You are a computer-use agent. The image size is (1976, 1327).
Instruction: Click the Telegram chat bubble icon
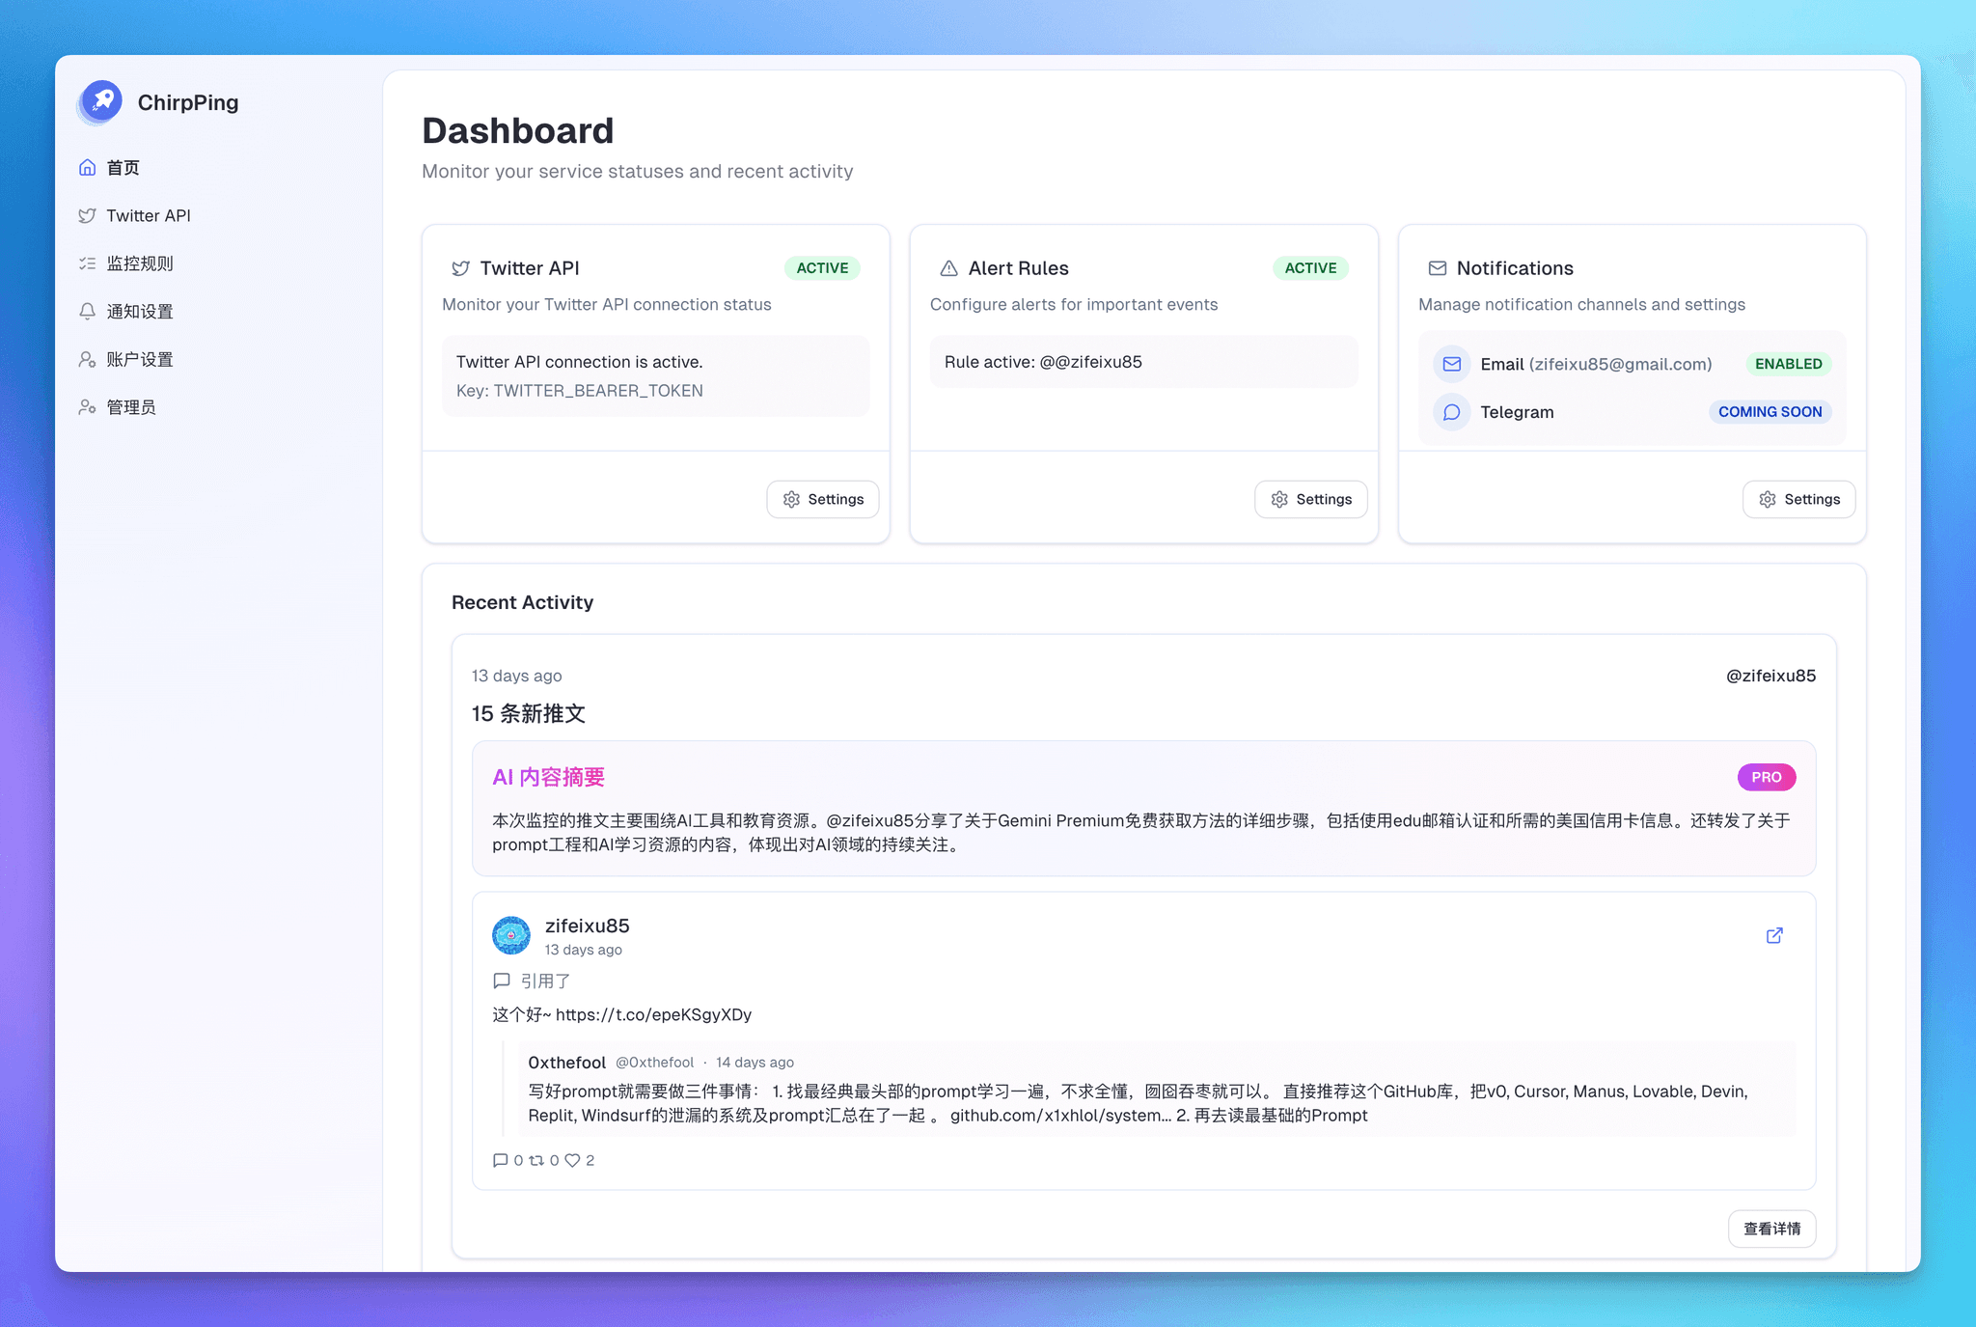[x=1451, y=412]
